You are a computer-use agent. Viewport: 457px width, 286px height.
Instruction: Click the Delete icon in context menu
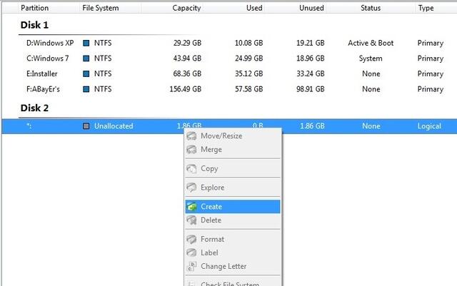coord(191,220)
